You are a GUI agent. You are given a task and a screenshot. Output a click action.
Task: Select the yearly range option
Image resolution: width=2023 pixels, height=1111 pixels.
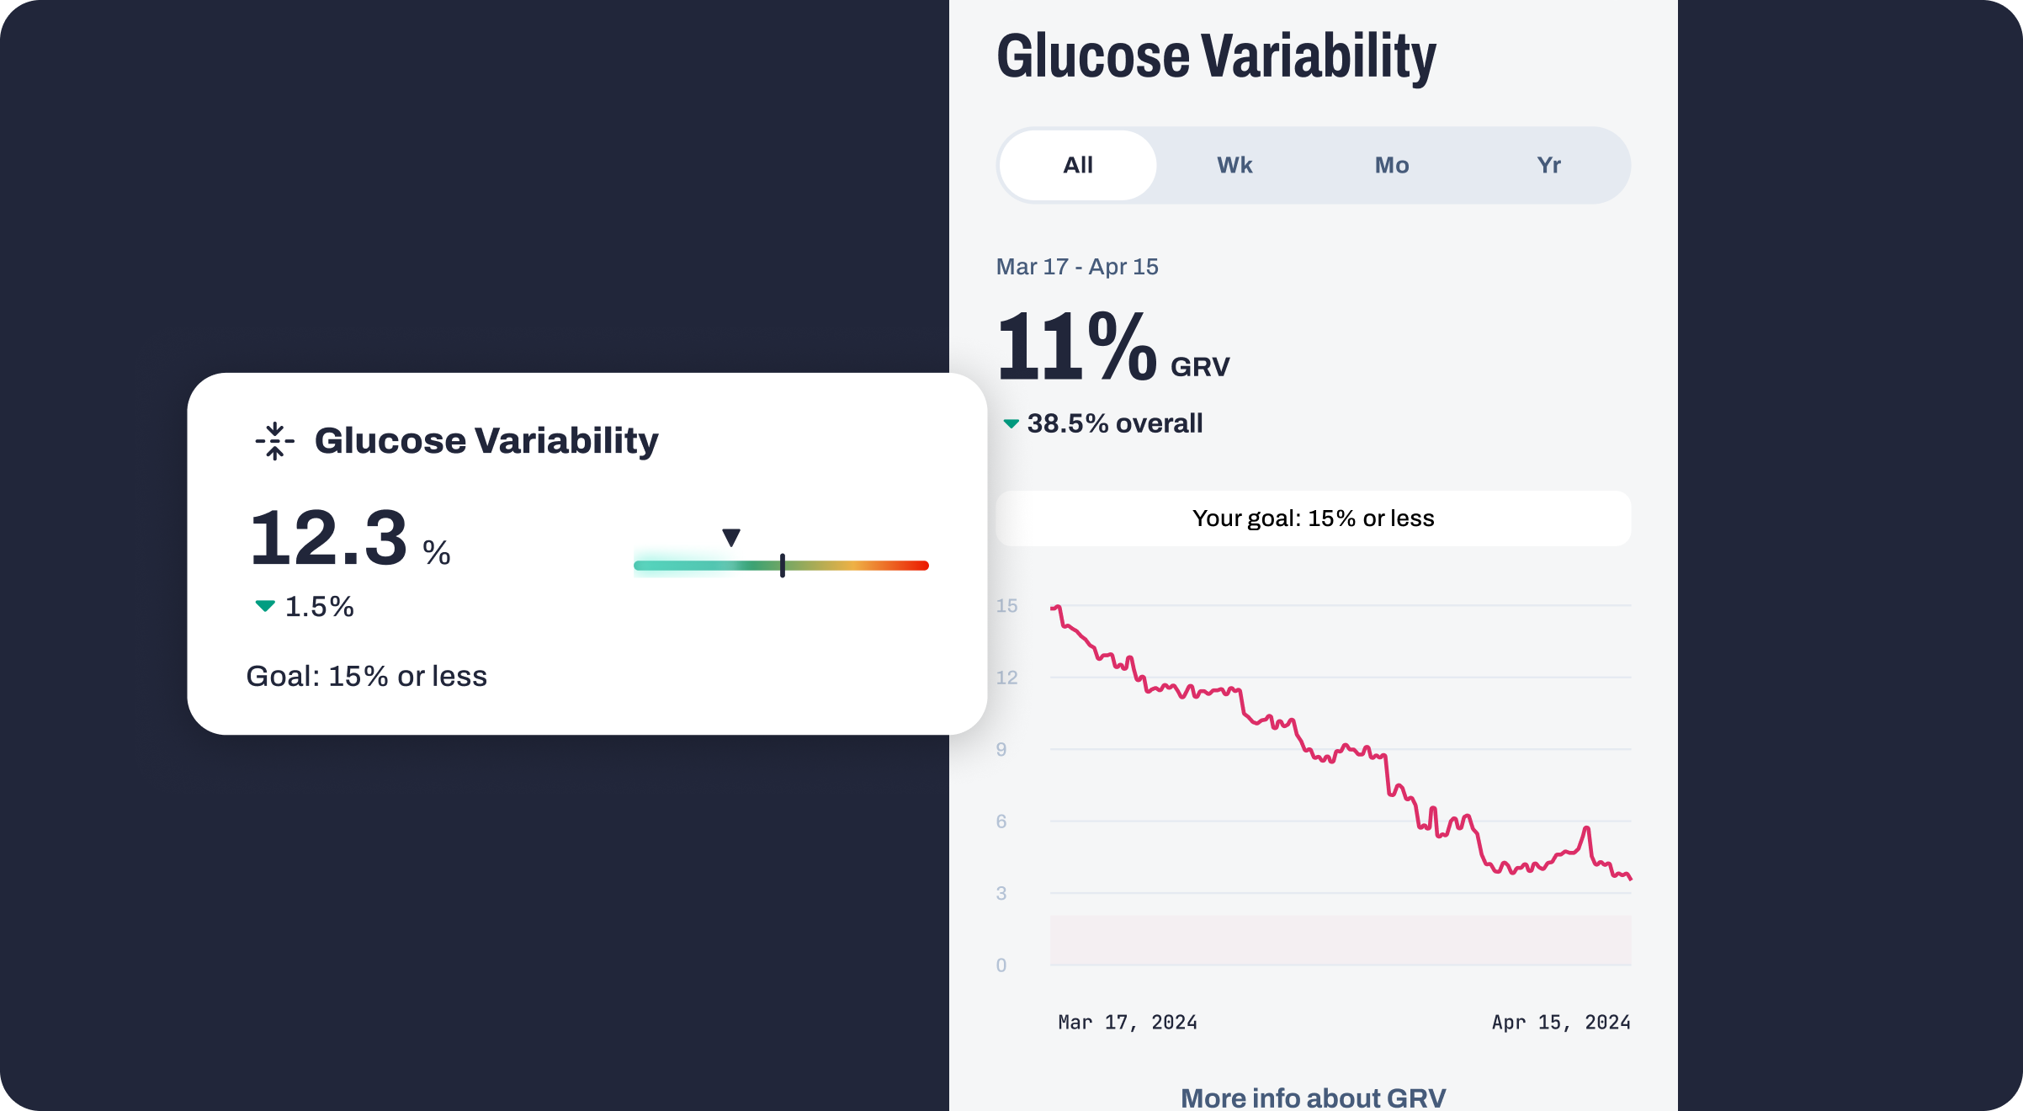tap(1550, 165)
